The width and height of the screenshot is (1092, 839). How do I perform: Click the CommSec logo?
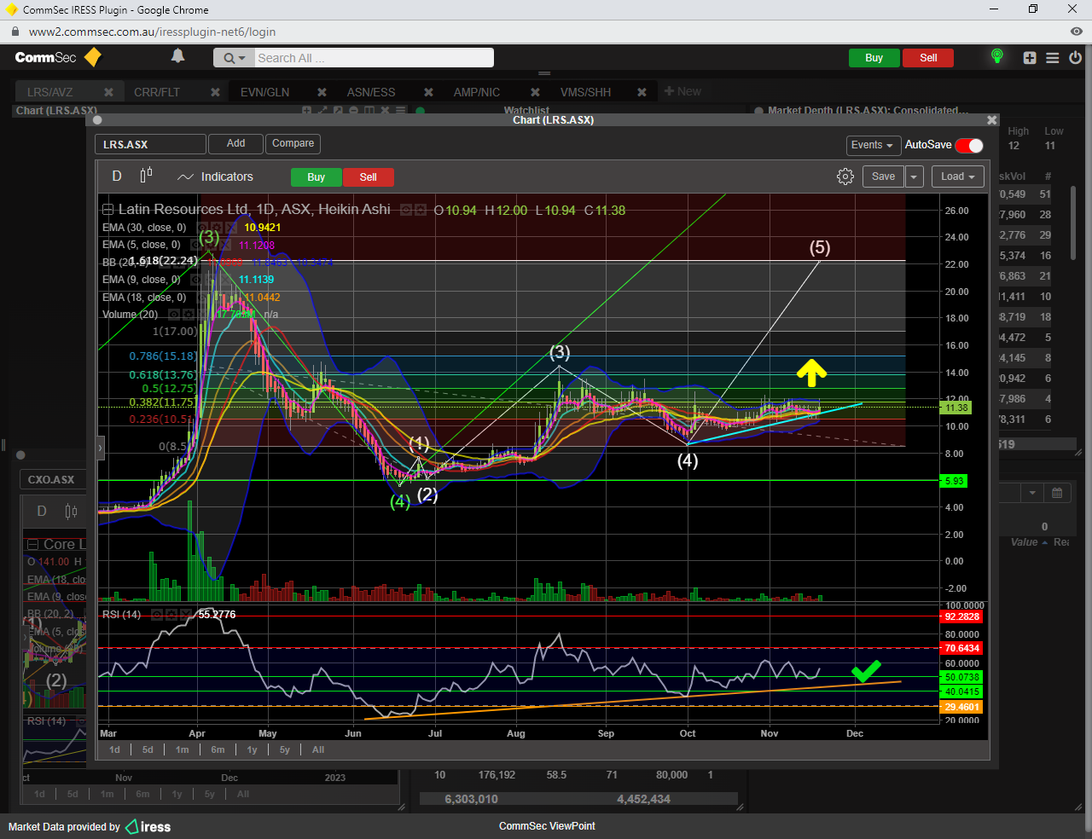click(58, 57)
